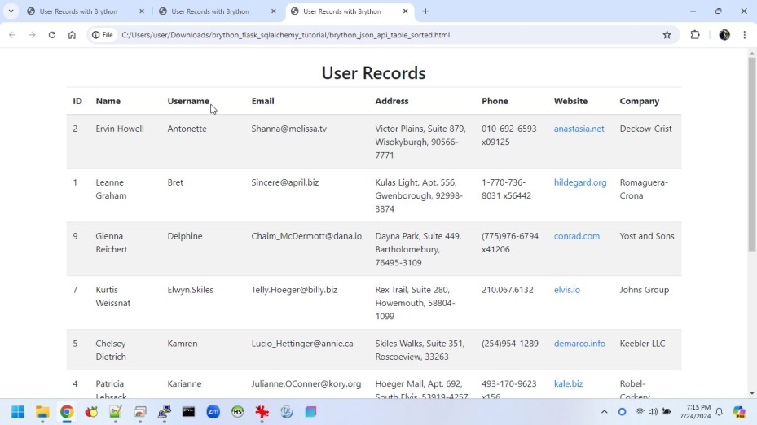Viewport: 757px width, 425px height.
Task: Switch to the second User Records tab
Action: pyautogui.click(x=210, y=11)
